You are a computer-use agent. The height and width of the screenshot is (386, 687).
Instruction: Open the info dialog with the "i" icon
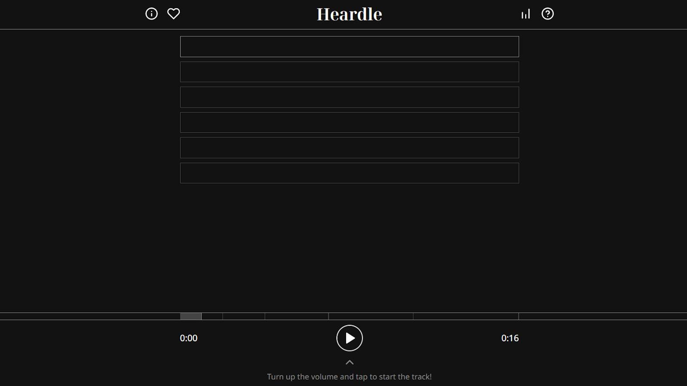(x=151, y=14)
